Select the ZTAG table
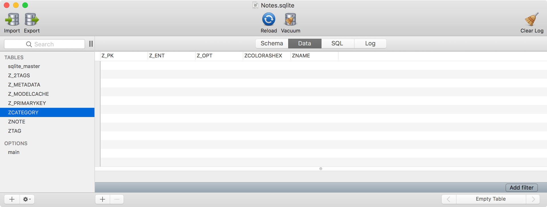Image resolution: width=547 pixels, height=207 pixels. (47, 131)
